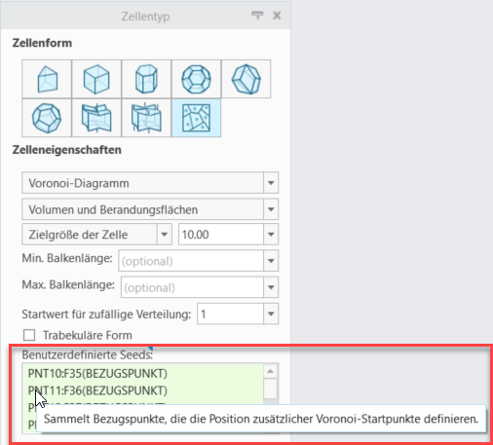The image size is (493, 445).
Task: Click the seeds list scrollbar thumb
Action: [270, 389]
